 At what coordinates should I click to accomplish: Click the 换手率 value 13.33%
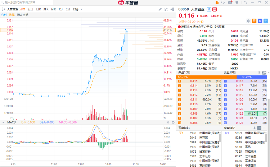click(265, 41)
